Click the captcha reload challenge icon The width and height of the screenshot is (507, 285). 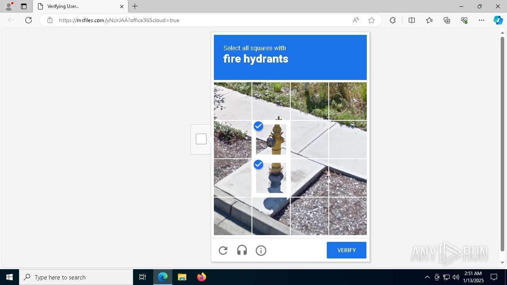(223, 250)
